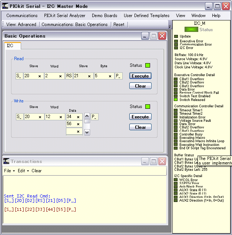
Task: Open the Window menu
Action: point(198,16)
